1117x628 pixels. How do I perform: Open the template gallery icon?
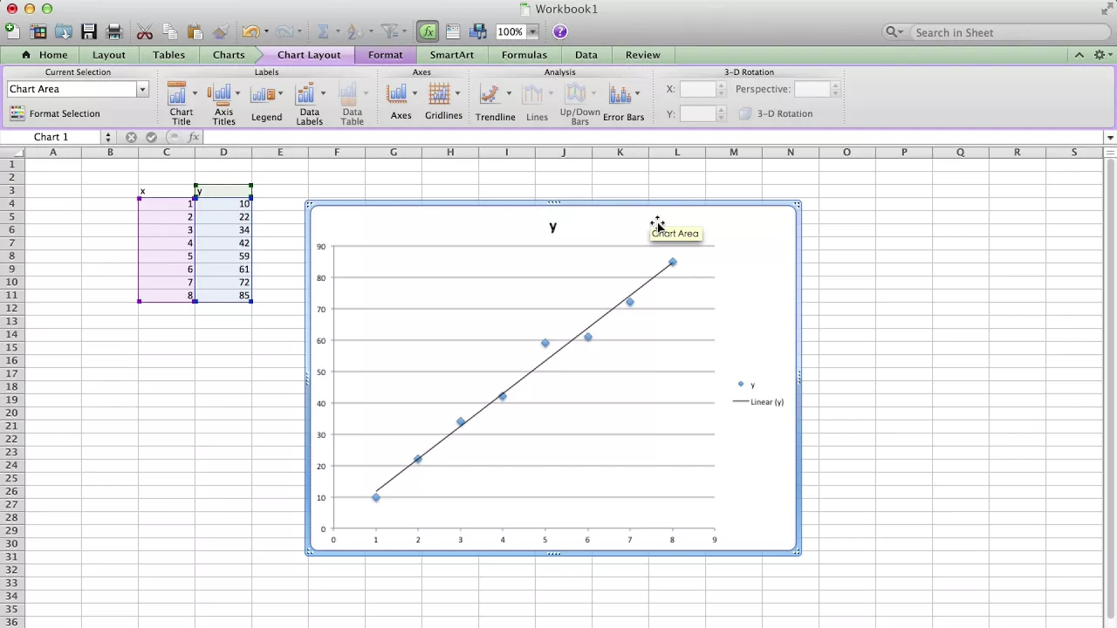coord(38,31)
